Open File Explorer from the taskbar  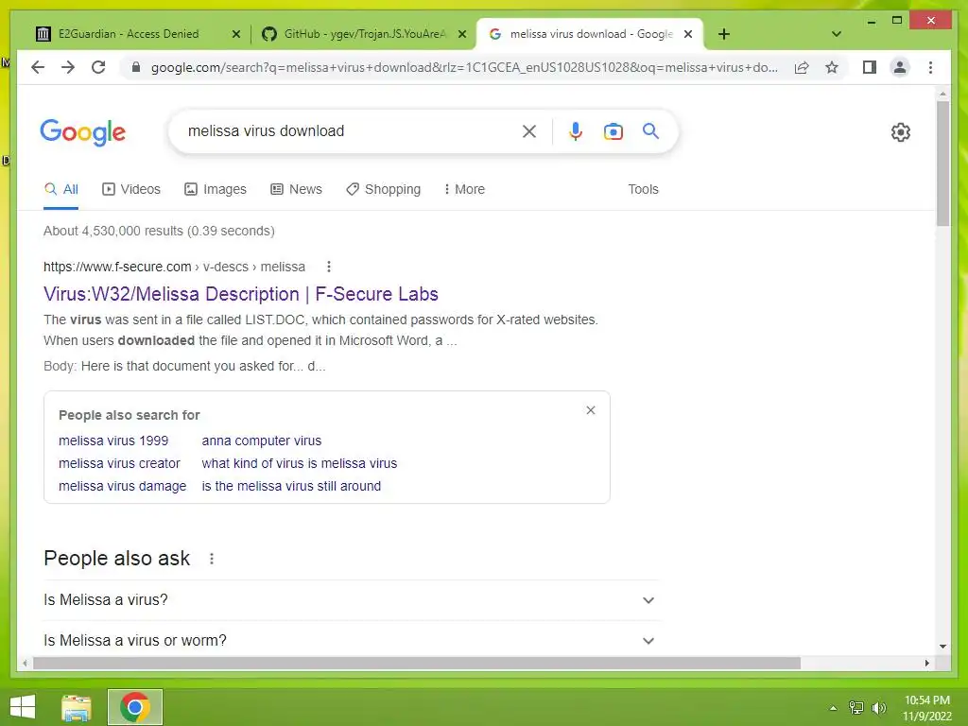pos(77,707)
